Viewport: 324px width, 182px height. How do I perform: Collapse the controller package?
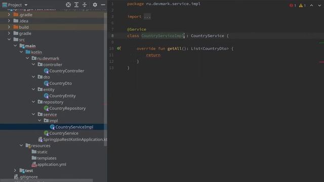point(33,64)
